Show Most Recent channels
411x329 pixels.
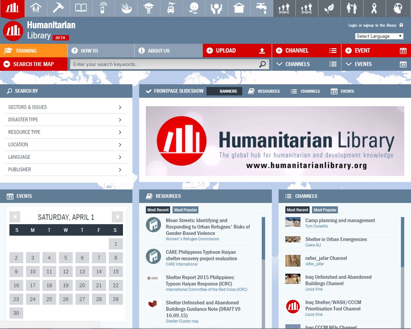(x=297, y=210)
